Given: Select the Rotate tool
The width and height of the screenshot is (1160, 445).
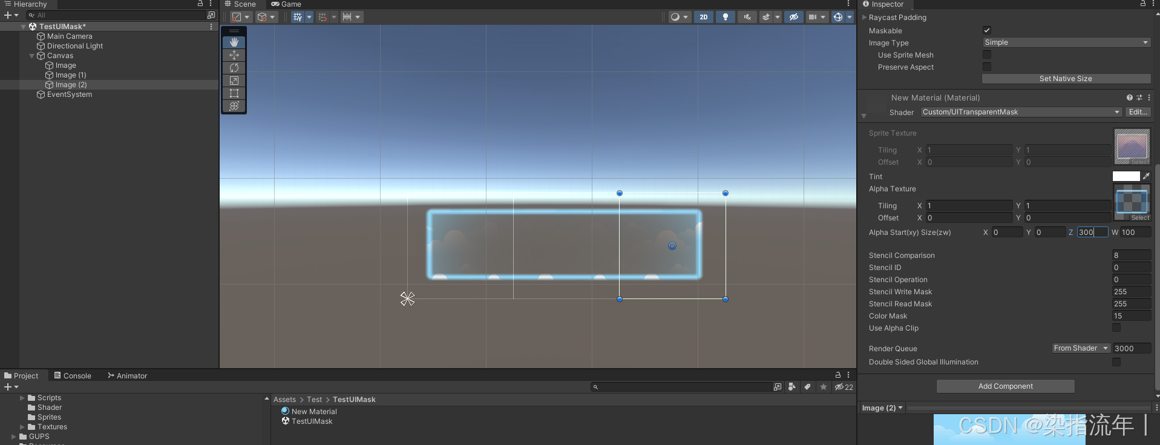Looking at the screenshot, I should coord(234,68).
